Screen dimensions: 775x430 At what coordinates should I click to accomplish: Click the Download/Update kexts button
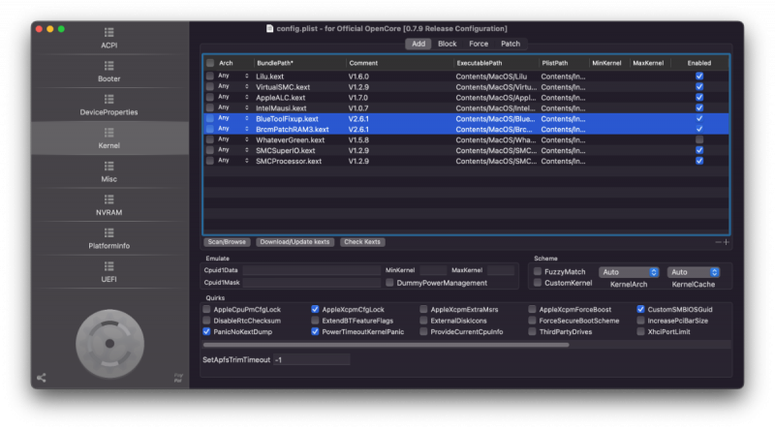294,242
